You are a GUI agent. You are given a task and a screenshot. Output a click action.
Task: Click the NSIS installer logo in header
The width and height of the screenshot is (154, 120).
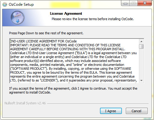click(17, 18)
